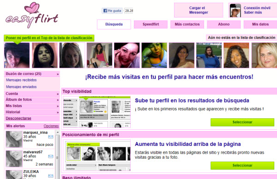Open the Historial menu item
This screenshot has height=179, width=277.
click(x=32, y=112)
